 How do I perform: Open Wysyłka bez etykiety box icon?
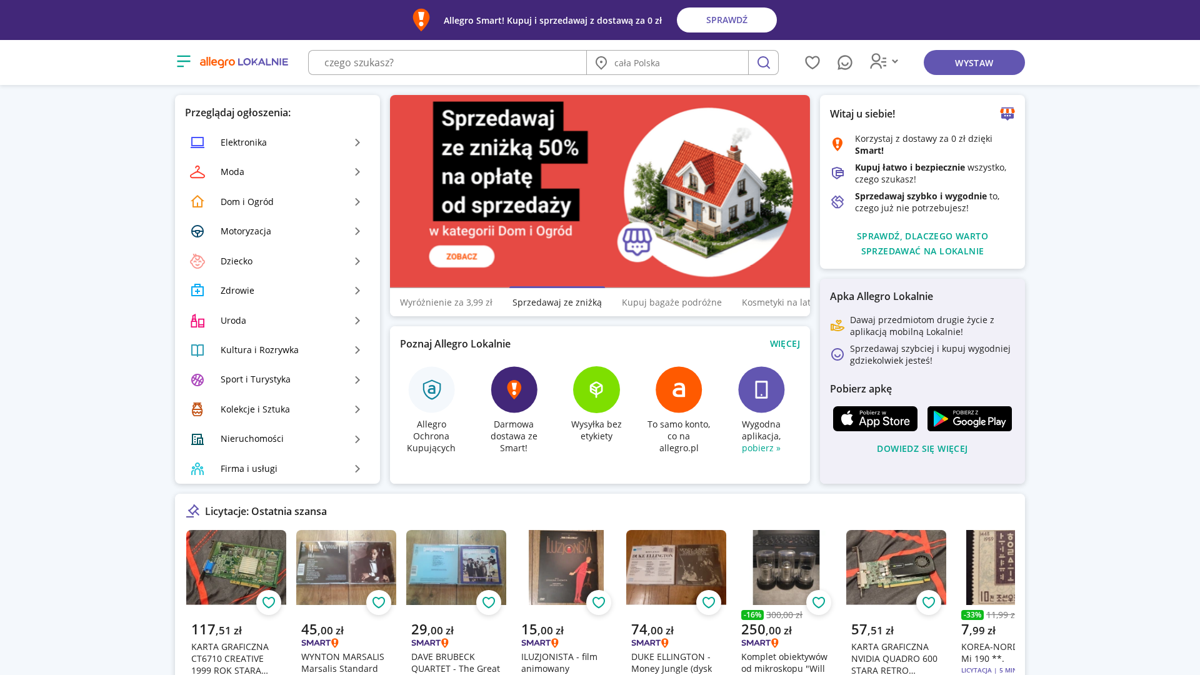pos(596,389)
